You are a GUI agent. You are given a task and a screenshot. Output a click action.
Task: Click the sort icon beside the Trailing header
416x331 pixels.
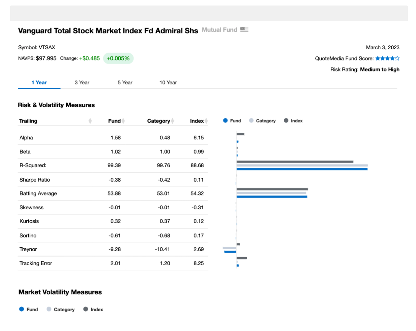(90, 121)
